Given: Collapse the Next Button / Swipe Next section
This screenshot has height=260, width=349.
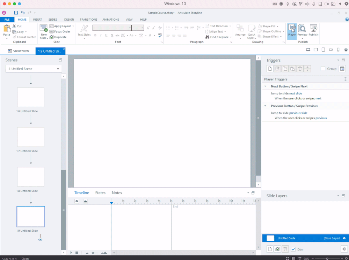Looking at the screenshot, I should point(265,86).
